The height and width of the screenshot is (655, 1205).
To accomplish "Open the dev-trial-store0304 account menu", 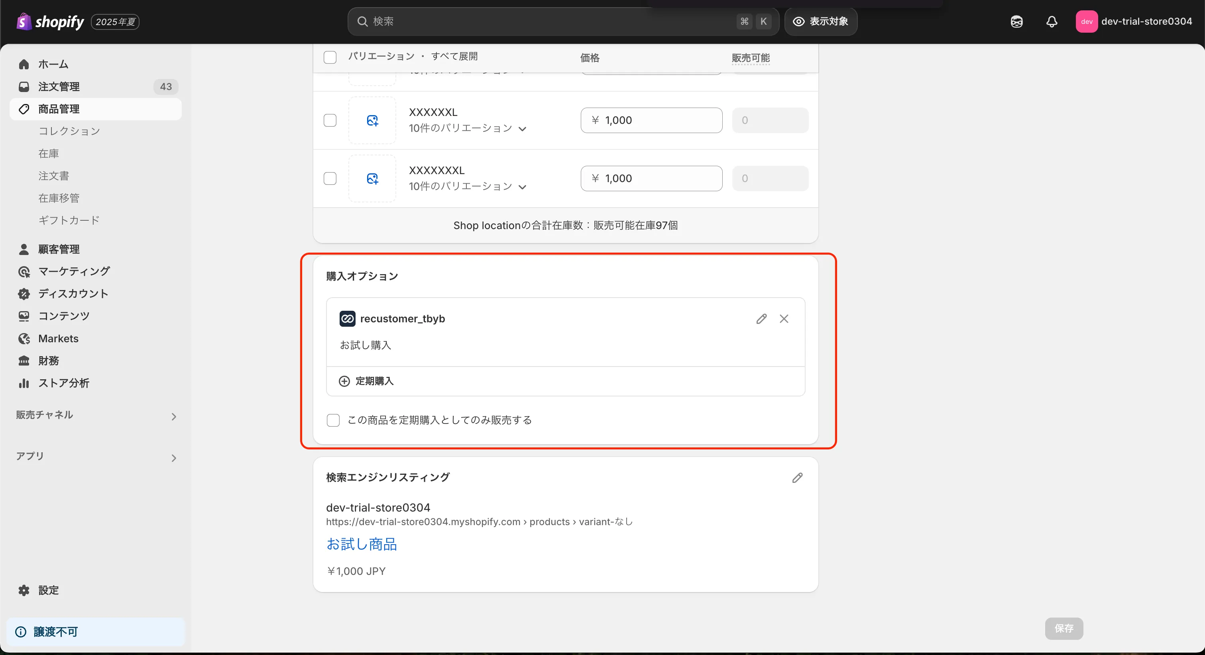I will 1134,22.
